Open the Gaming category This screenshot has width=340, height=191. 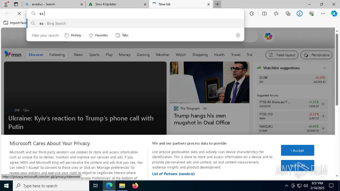(143, 55)
